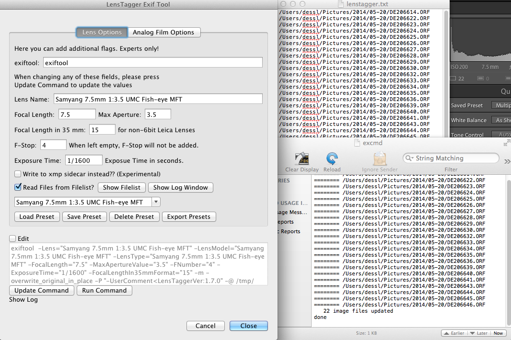The image size is (511, 340).
Task: Click ISO 200 value in Lightroom histogram panel
Action: (x=459, y=67)
